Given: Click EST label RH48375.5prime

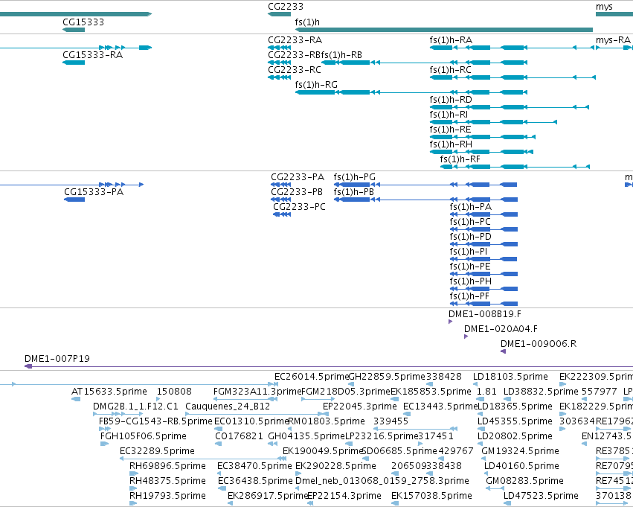Looking at the screenshot, I should point(167,482).
